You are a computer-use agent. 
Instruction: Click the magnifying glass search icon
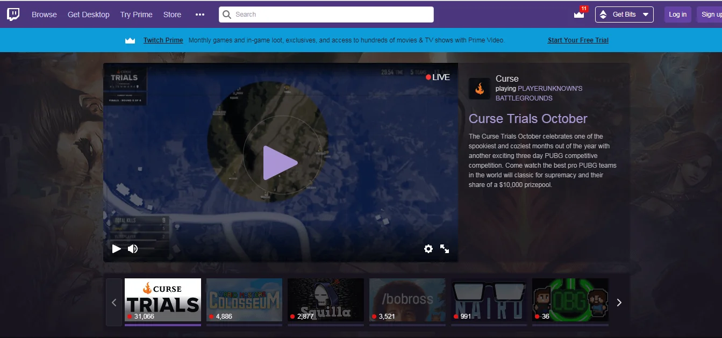pyautogui.click(x=227, y=15)
